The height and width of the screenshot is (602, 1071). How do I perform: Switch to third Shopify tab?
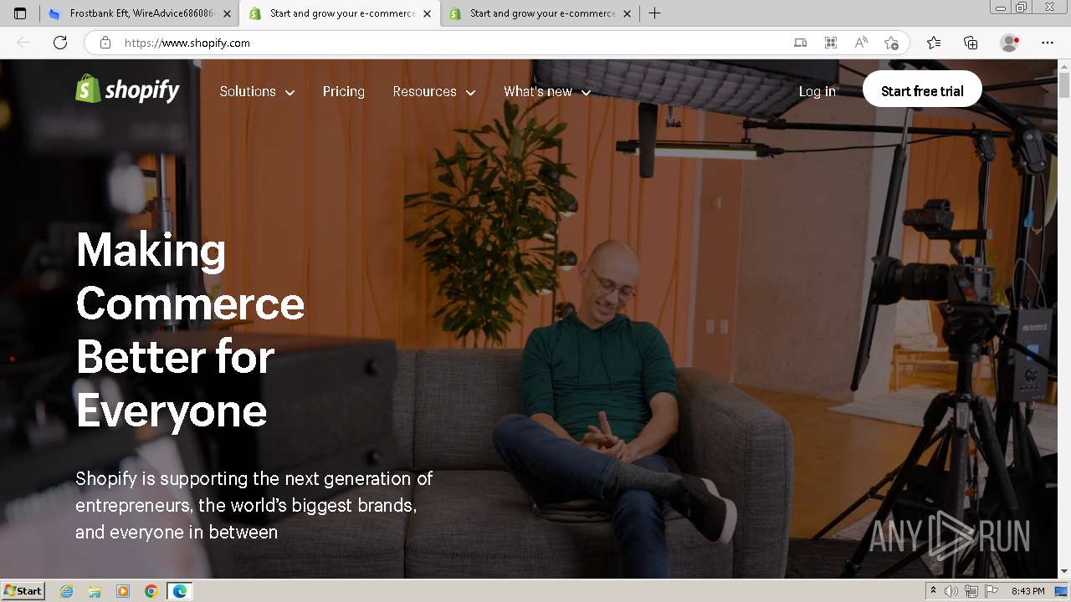coord(541,13)
